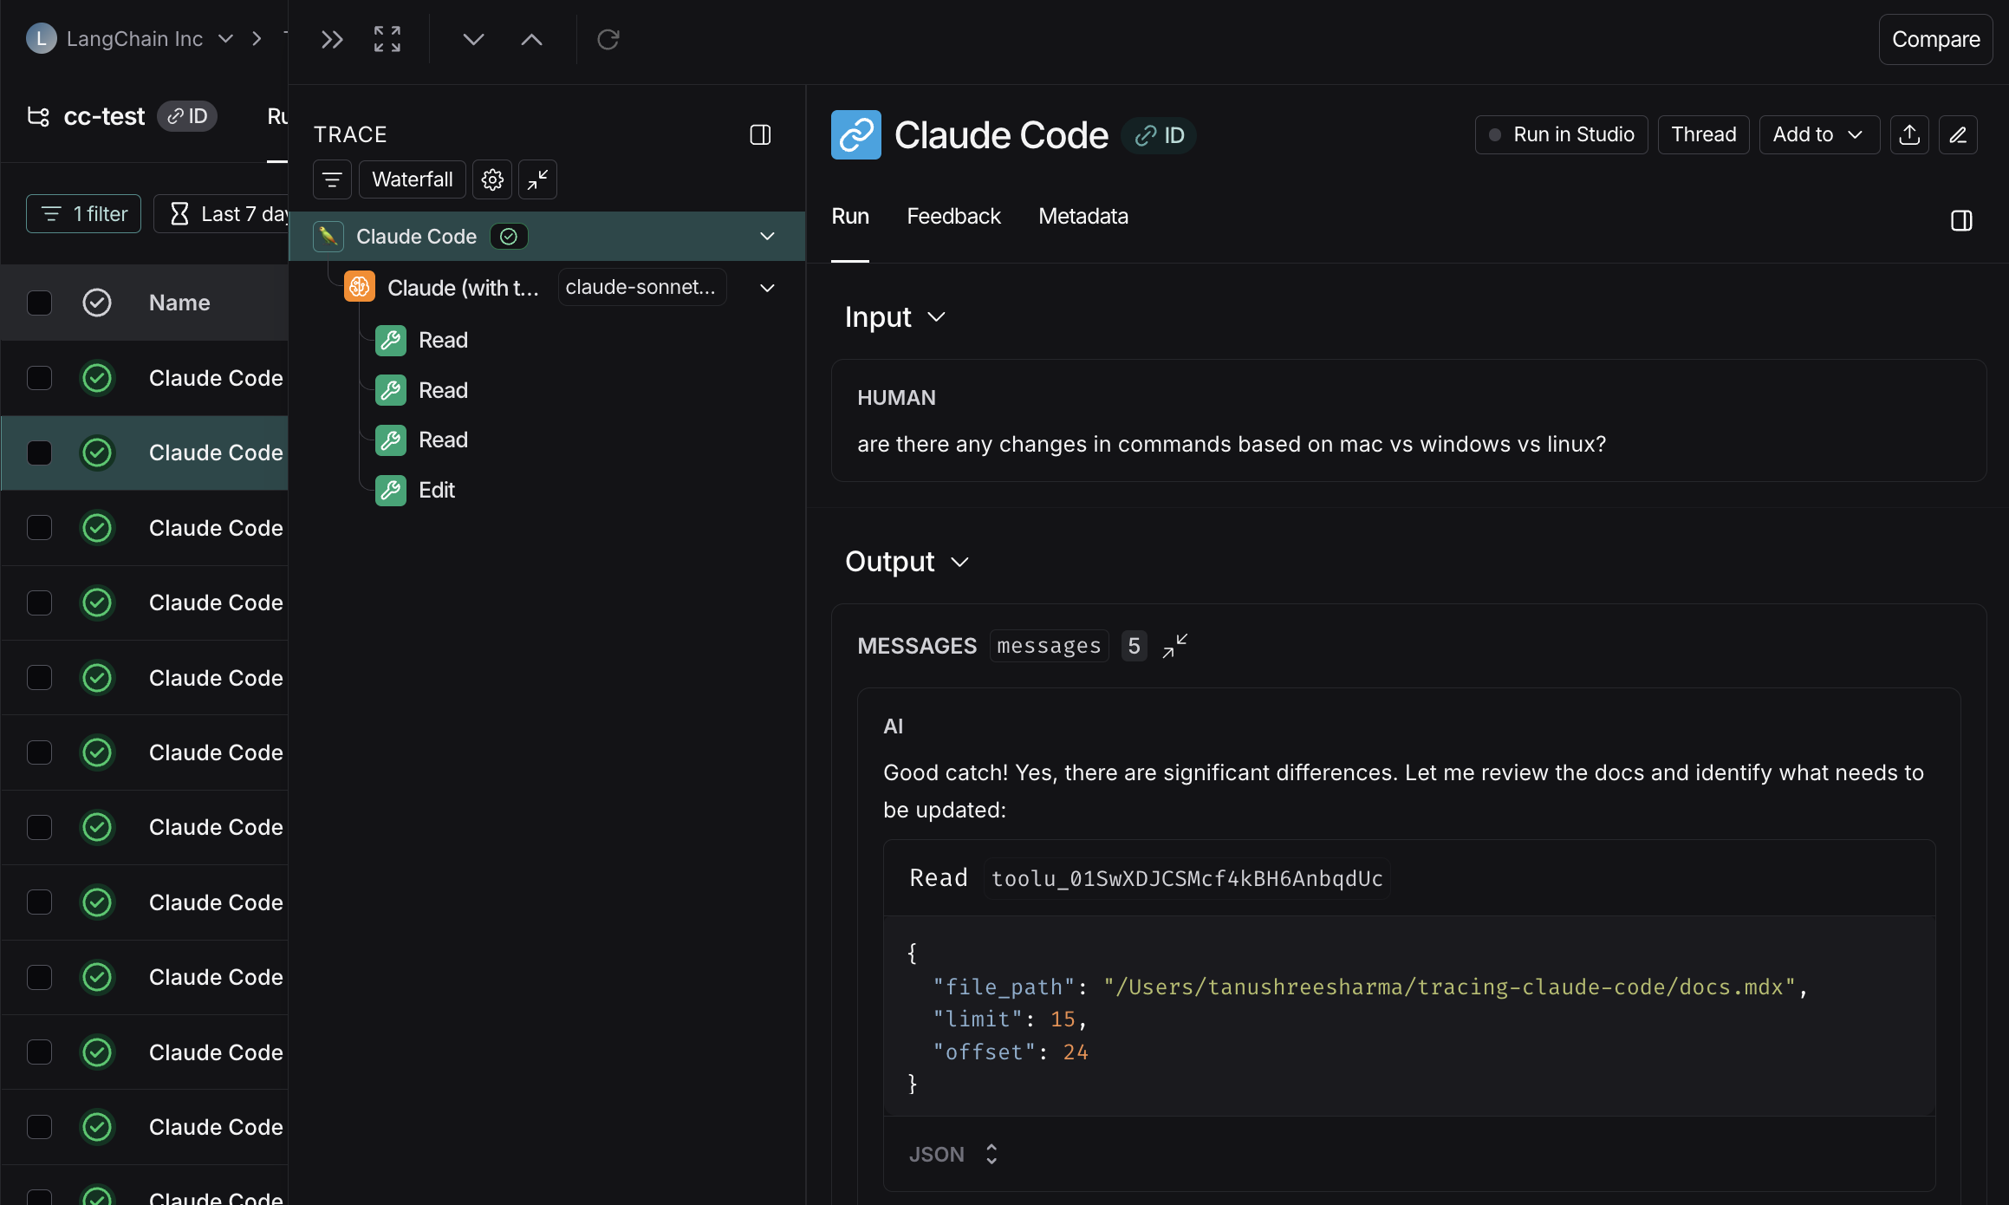Collapse the Input section
2009x1205 pixels.
point(936,317)
